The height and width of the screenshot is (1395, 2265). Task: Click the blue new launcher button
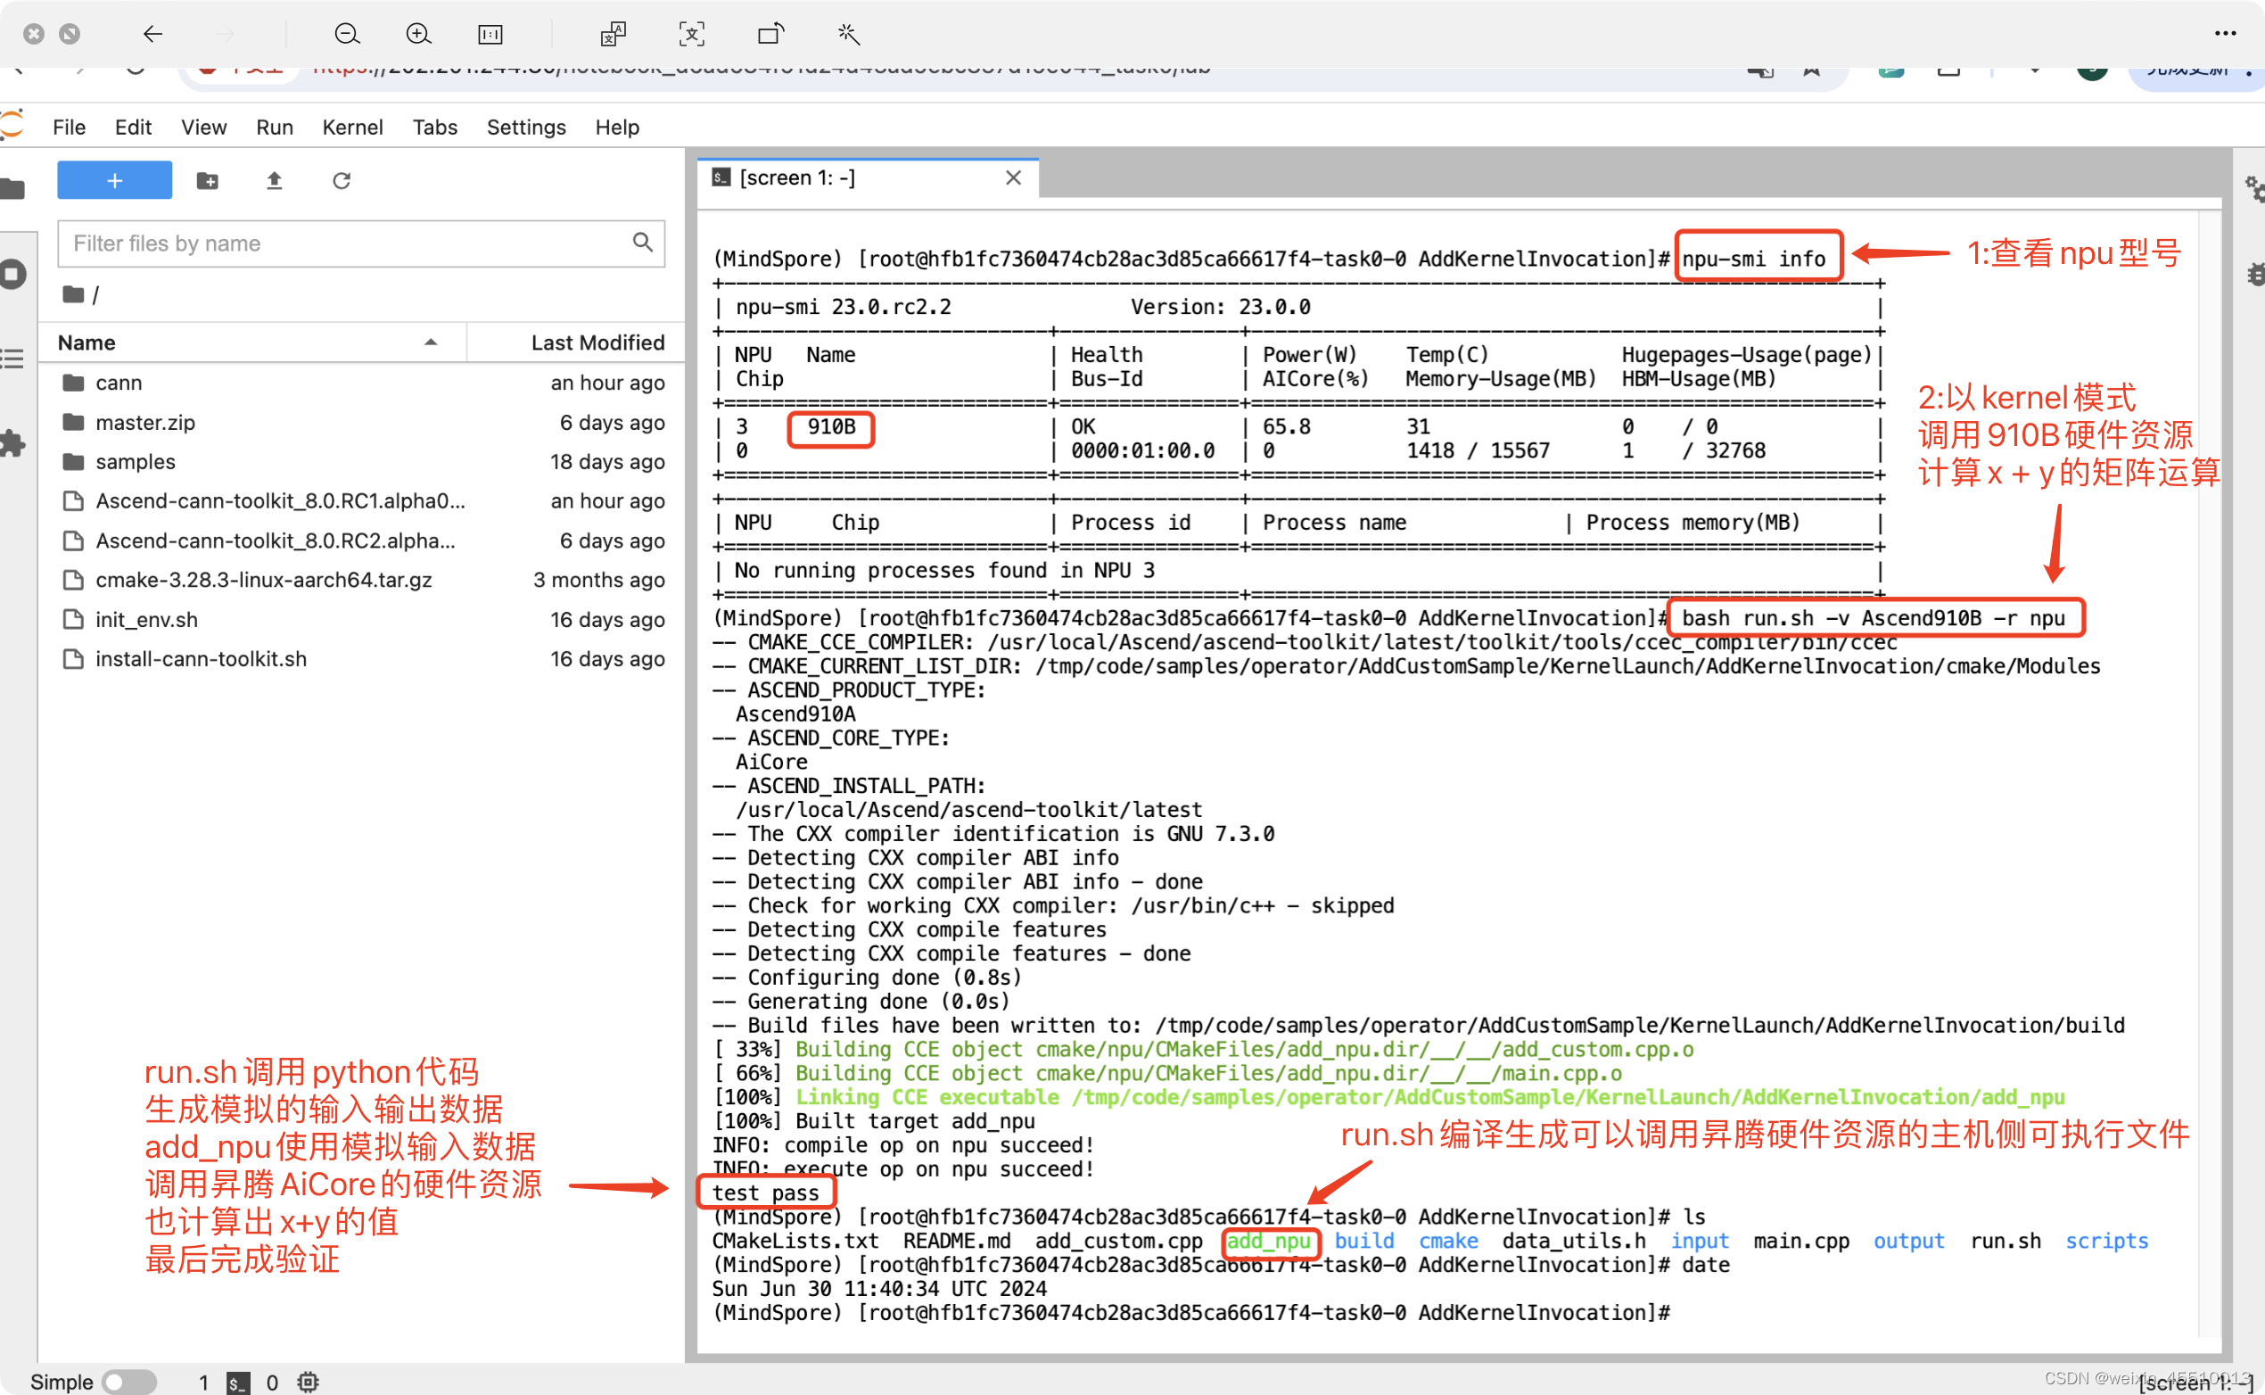[114, 180]
